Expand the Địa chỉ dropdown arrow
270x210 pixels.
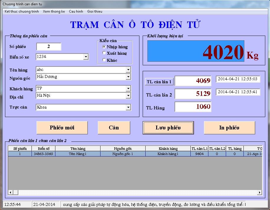(128, 96)
